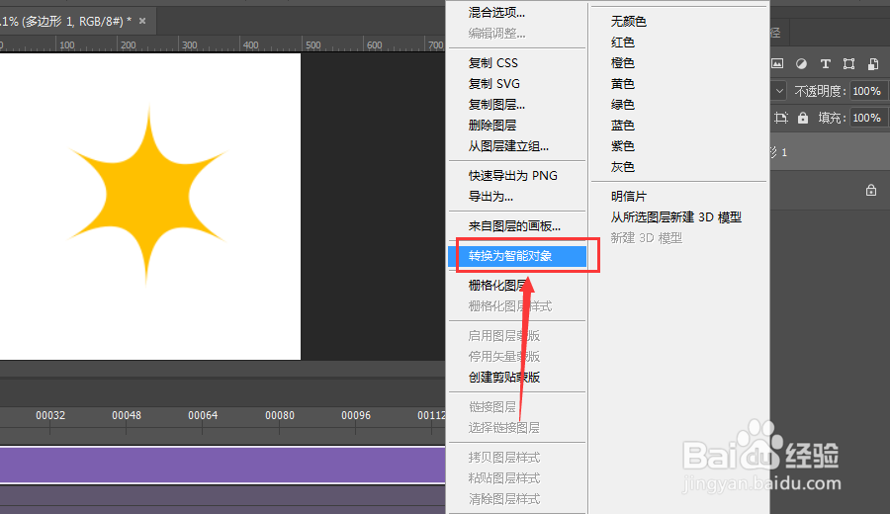Filter layers by shape layer icon
Screen dimensions: 890x514
pos(849,63)
